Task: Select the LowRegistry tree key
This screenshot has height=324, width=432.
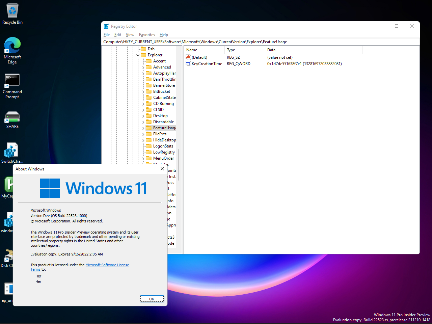Action: [x=164, y=152]
